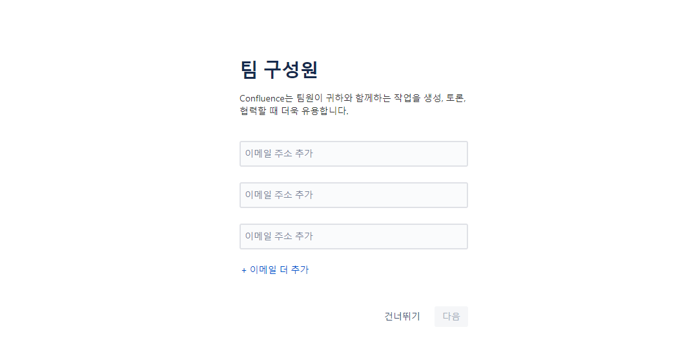Click placeholder text in the first email field
Image resolution: width=696 pixels, height=347 pixels.
coord(279,154)
